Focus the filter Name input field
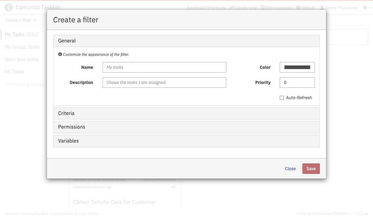Viewport: 373px width, 217px height. 164,67
